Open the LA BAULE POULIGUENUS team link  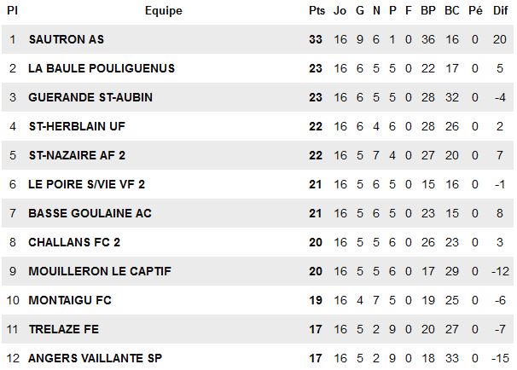coord(101,68)
